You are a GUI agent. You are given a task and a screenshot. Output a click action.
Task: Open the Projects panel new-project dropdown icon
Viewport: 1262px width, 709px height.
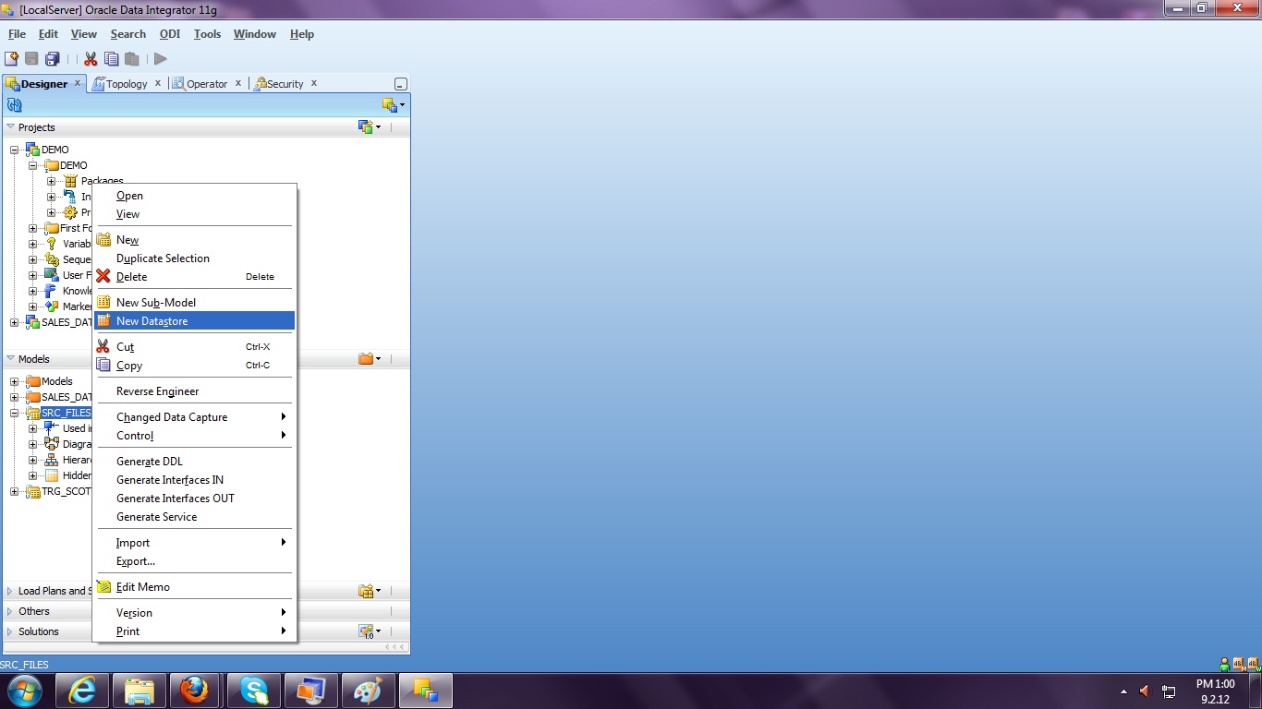[x=370, y=126]
